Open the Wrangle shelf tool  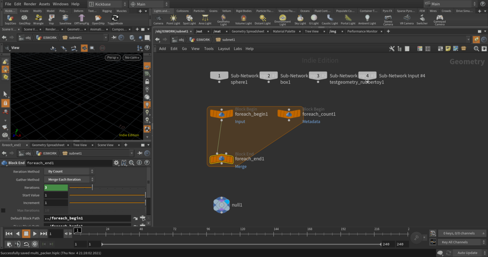click(38, 20)
